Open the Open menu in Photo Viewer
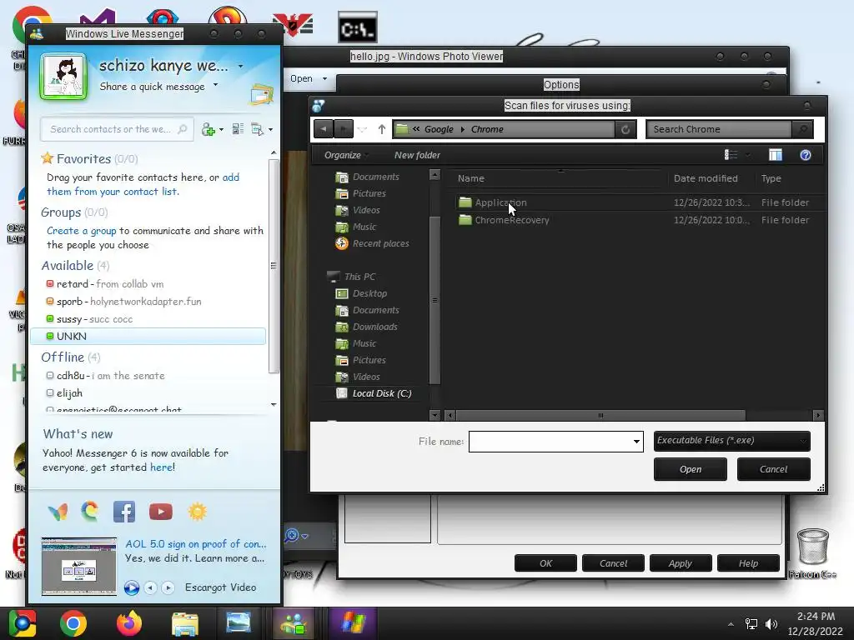Screen dimensions: 854x640 (309, 78)
